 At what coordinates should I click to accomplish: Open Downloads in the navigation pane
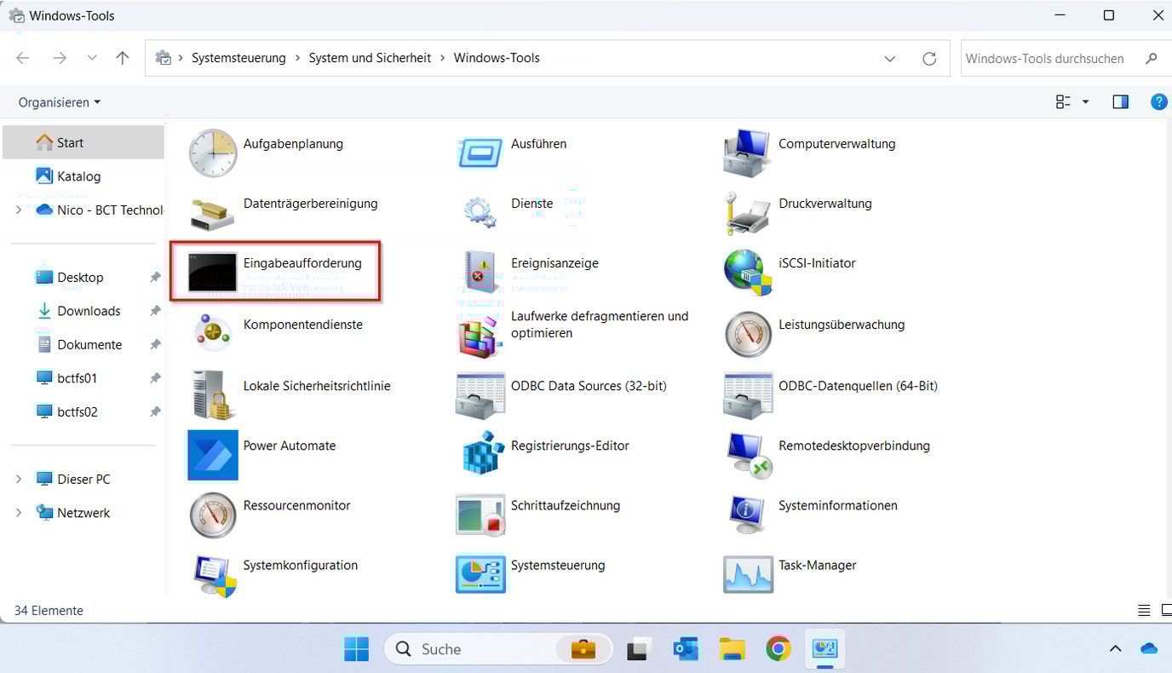tap(89, 311)
